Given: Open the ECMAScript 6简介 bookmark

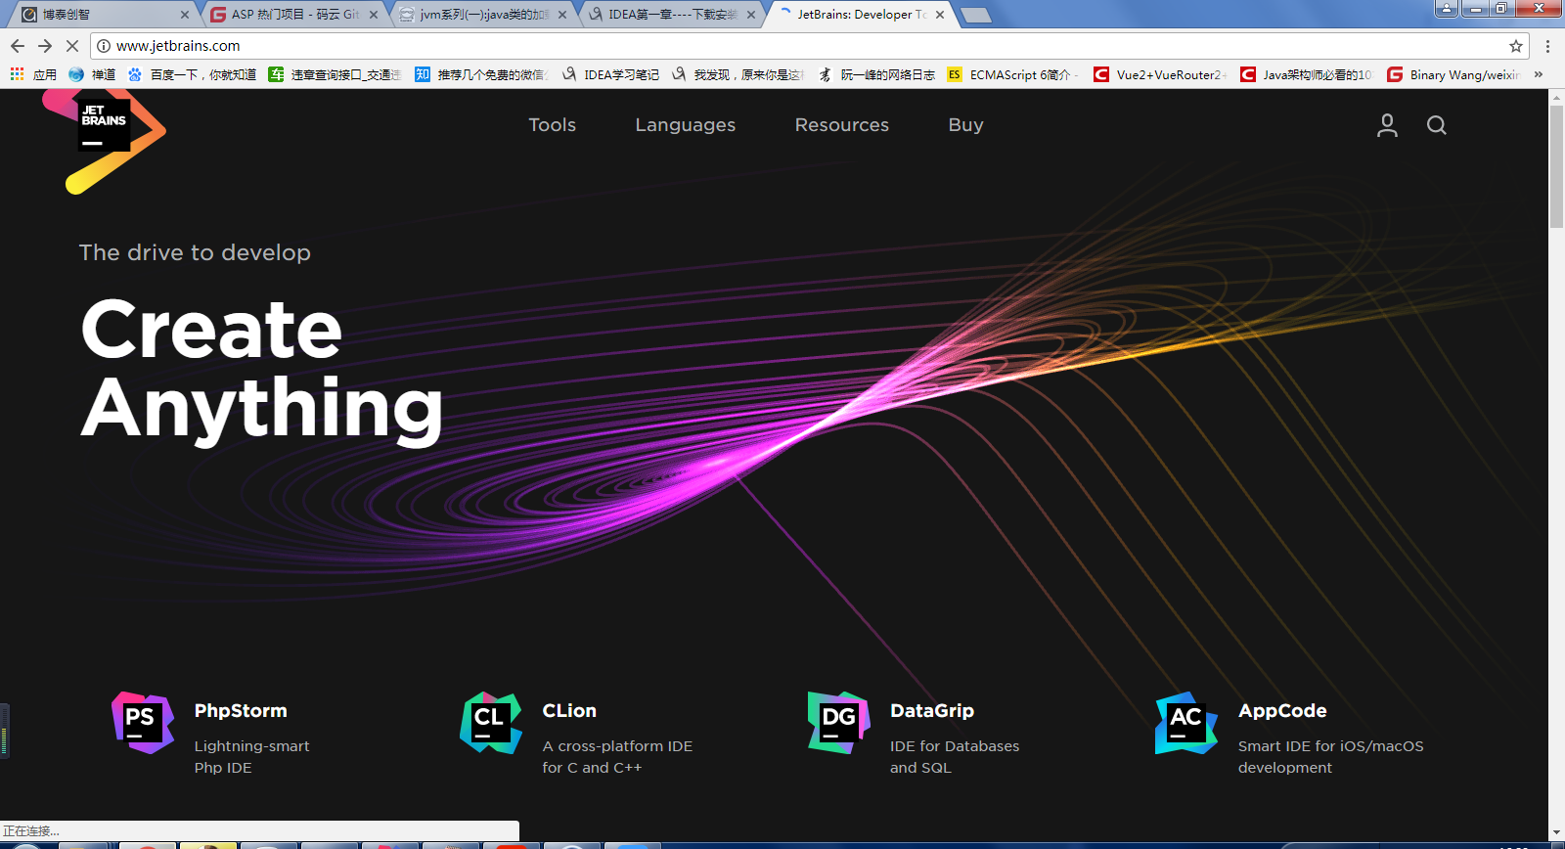Looking at the screenshot, I should (x=1013, y=74).
